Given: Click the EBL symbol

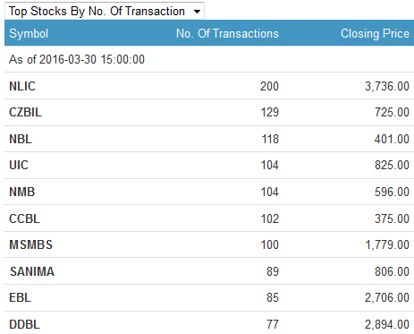Looking at the screenshot, I should tap(20, 297).
